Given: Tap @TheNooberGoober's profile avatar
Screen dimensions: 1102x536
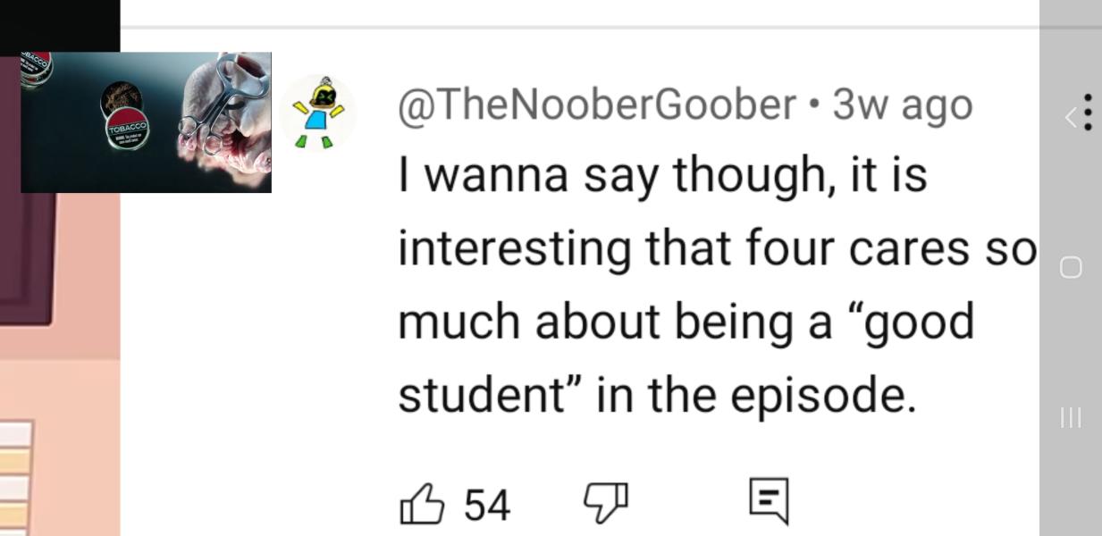Looking at the screenshot, I should (x=318, y=112).
